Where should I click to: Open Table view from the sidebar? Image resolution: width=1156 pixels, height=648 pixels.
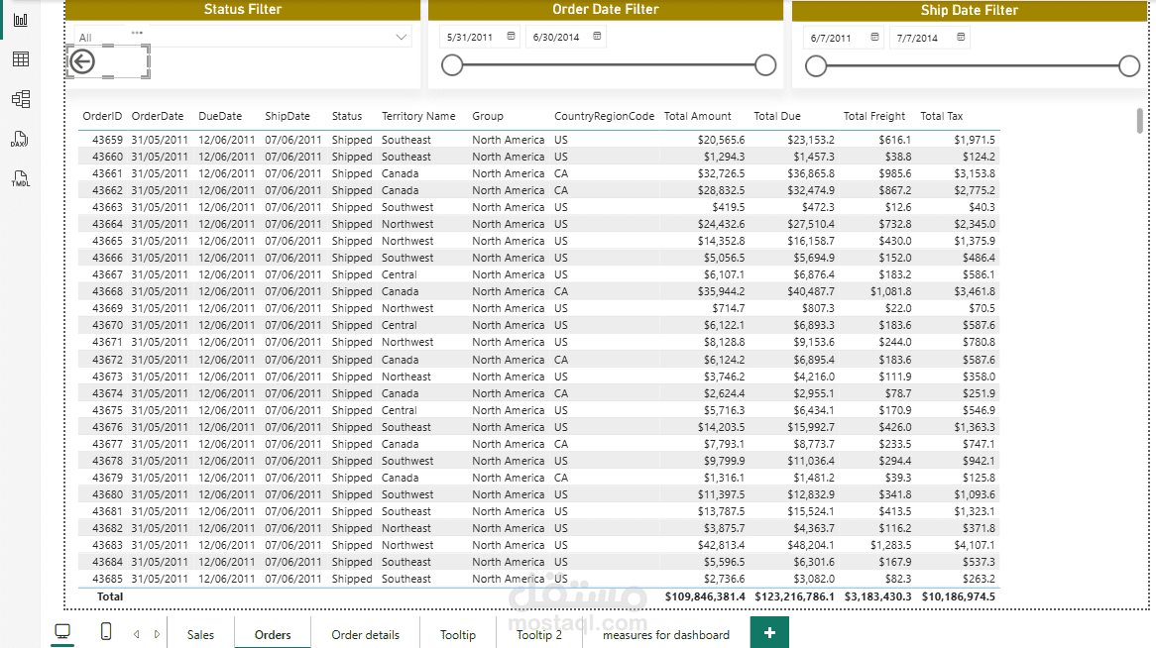pos(20,59)
